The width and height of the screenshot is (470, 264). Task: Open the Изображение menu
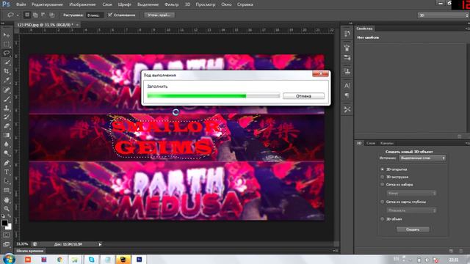[x=82, y=4]
